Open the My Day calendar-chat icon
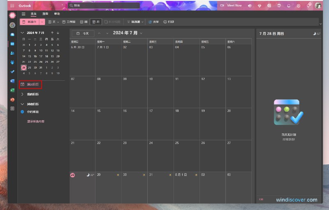This screenshot has height=210, width=329. point(279,6)
